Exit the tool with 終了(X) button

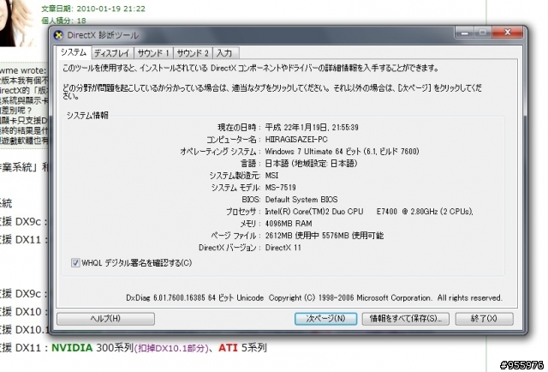point(484,319)
